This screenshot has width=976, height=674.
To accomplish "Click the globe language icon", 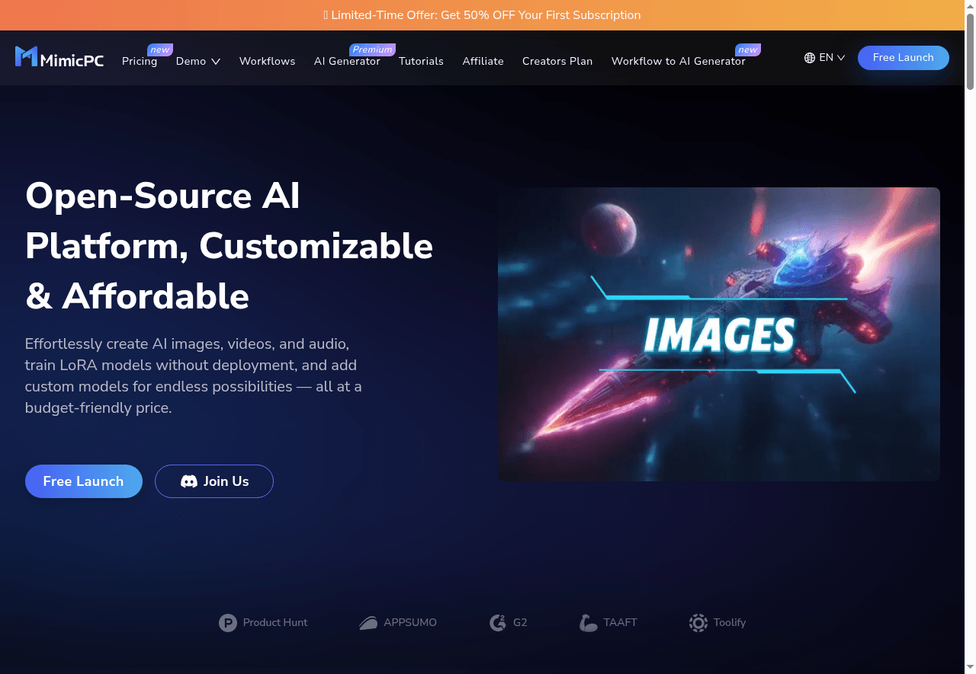I will 810,58.
